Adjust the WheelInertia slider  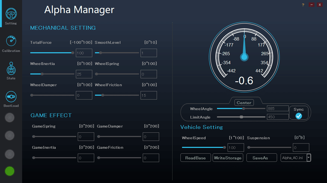[x=52, y=74]
